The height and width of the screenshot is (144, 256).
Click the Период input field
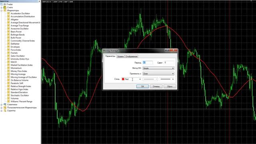pos(148,62)
